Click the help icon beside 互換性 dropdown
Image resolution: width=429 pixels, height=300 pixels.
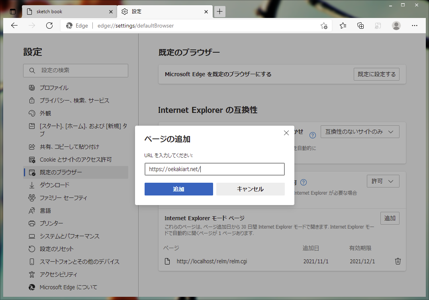pyautogui.click(x=312, y=135)
